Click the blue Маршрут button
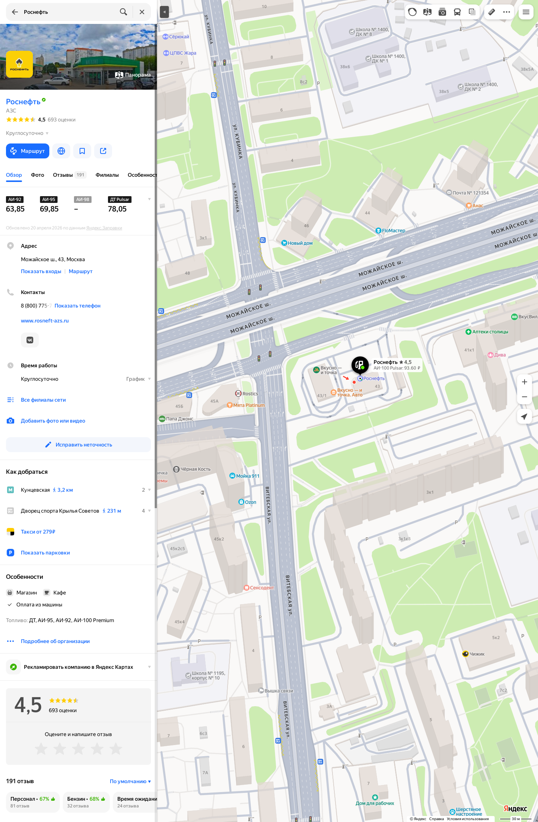The height and width of the screenshot is (822, 538). [28, 151]
